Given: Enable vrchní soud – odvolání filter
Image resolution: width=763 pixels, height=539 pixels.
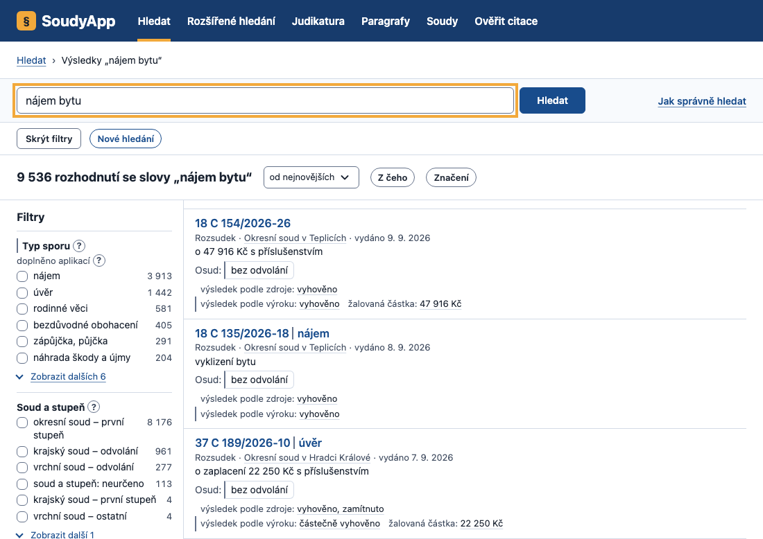Looking at the screenshot, I should click(22, 468).
